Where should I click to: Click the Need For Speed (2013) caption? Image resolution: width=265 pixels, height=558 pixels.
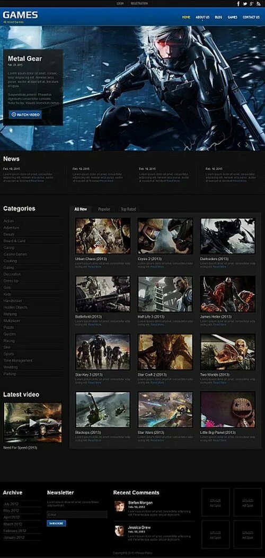tap(20, 447)
